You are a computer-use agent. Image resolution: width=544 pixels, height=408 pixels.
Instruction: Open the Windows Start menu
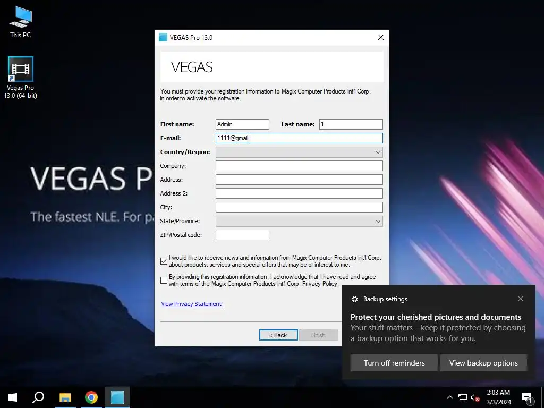click(x=13, y=397)
